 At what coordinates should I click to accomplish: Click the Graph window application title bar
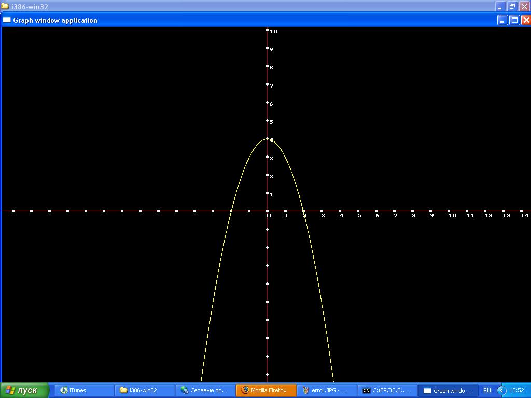[259, 20]
